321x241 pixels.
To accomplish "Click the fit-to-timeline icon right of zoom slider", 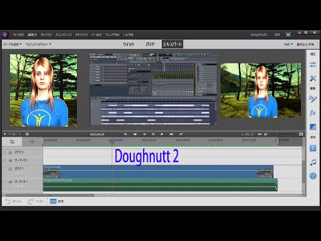I will tap(301, 134).
